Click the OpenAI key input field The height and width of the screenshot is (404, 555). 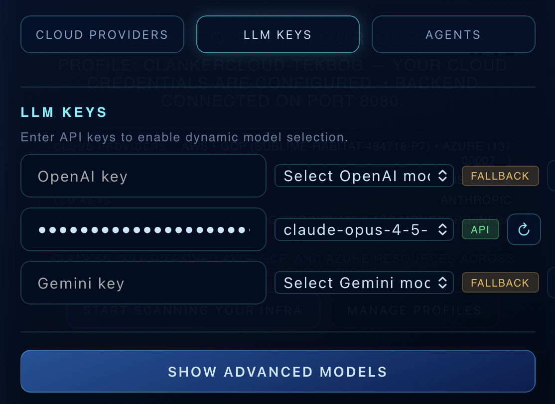click(143, 176)
